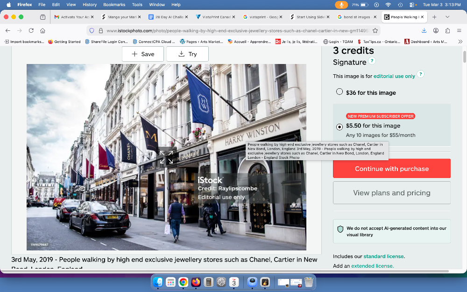Click Continue with purchase button
Screen dimensions: 467x292
coord(391,169)
